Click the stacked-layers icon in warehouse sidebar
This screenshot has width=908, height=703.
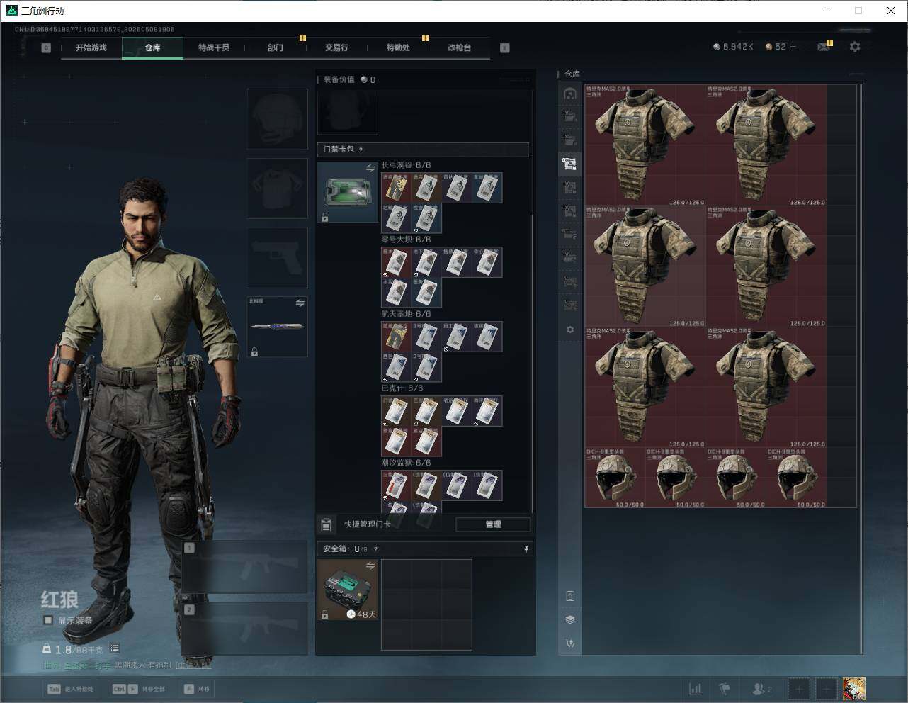tap(570, 619)
